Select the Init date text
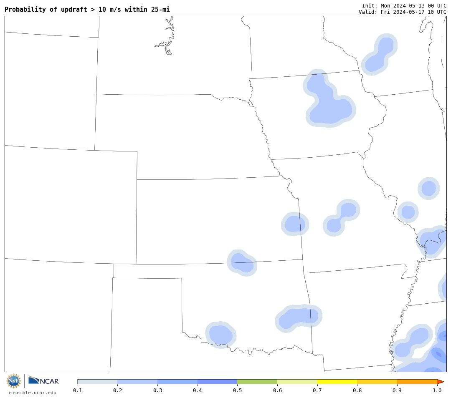The height and width of the screenshot is (398, 451). tap(404, 6)
